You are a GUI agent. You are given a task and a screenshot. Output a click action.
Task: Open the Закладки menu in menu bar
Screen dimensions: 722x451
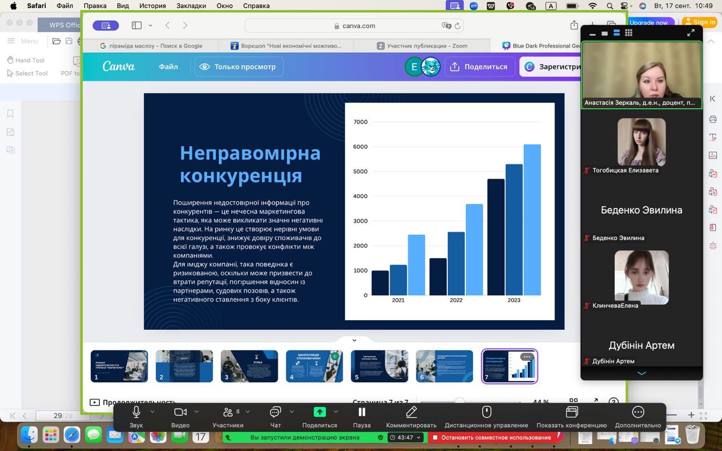(192, 6)
